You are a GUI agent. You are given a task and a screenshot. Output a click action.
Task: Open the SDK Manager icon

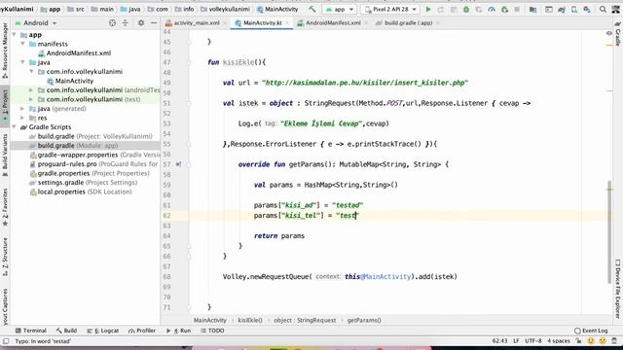587,9
